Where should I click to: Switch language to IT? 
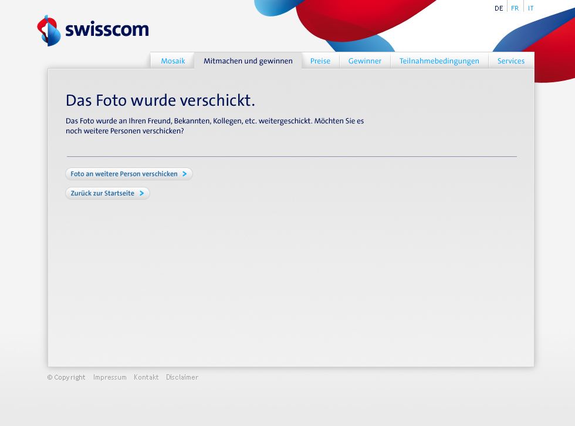tap(530, 8)
